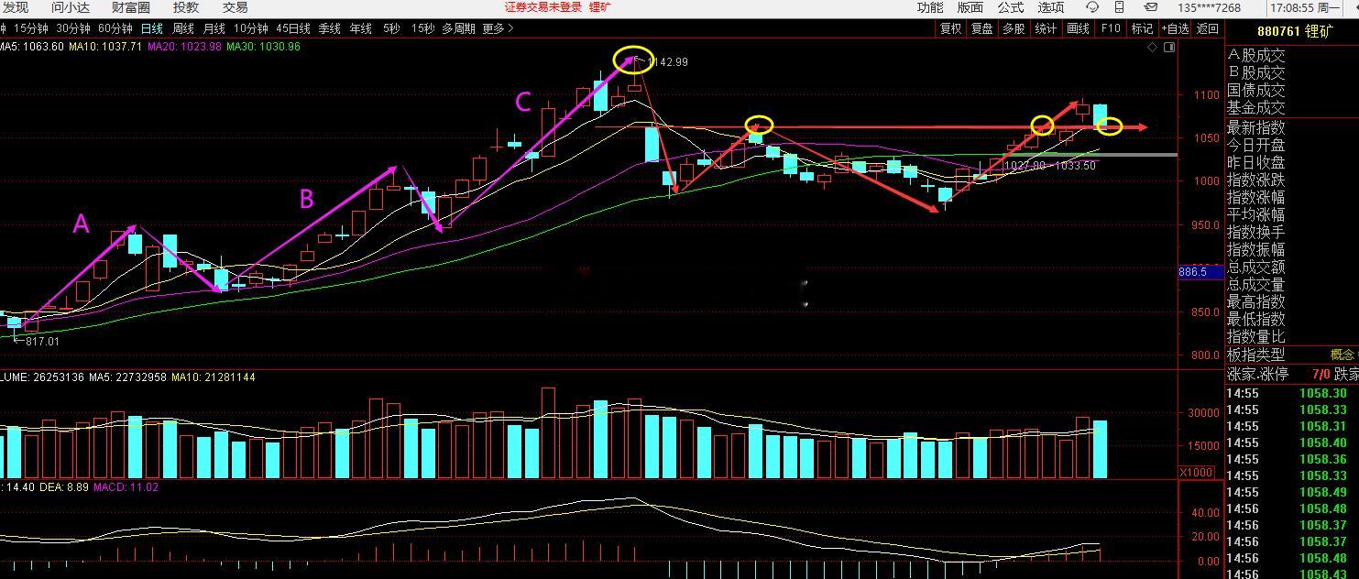Open the 发现 menu
The image size is (1359, 579).
[x=15, y=7]
